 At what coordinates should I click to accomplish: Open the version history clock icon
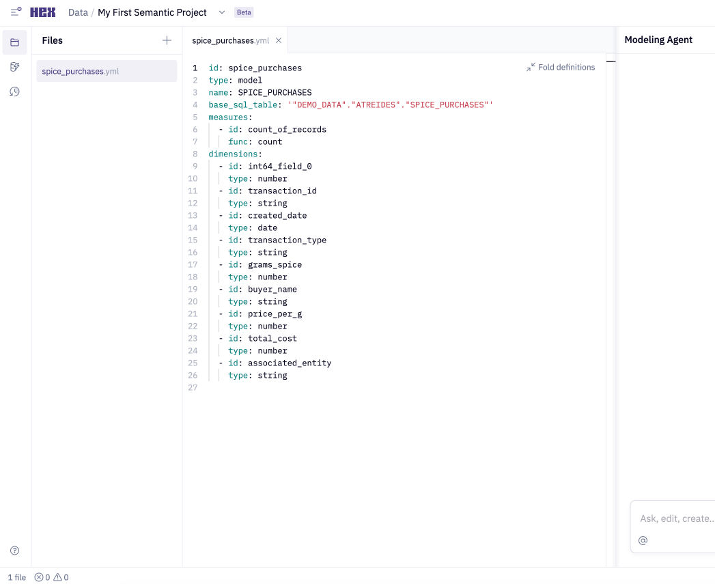point(15,92)
